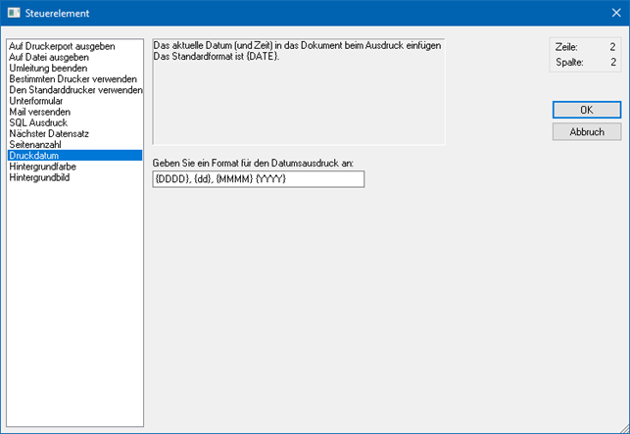The height and width of the screenshot is (434, 630).
Task: Pick 'SQL Ausdruck' from the list
Action: [x=36, y=122]
